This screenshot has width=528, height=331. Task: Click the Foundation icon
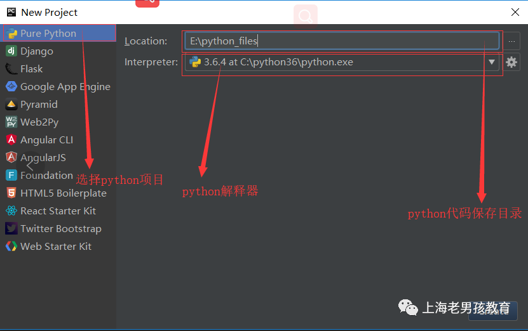(11, 175)
